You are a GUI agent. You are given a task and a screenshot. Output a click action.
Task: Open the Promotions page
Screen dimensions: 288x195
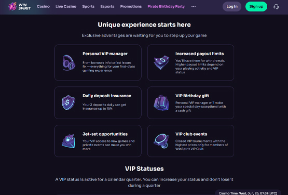click(131, 6)
